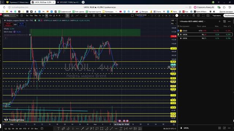The width and height of the screenshot is (234, 131).
Task: Redo the last chart action
Action: 115,16
